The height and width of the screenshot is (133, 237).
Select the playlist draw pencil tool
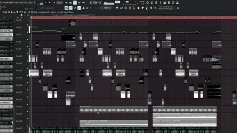[x=3, y=12]
